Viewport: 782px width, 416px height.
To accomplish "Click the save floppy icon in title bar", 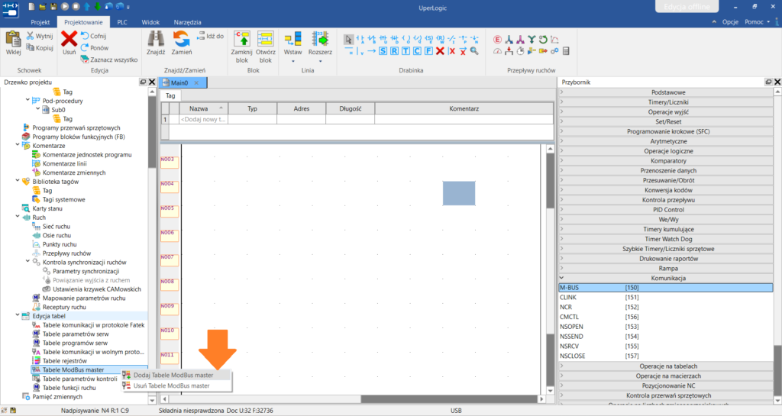I will [53, 6].
